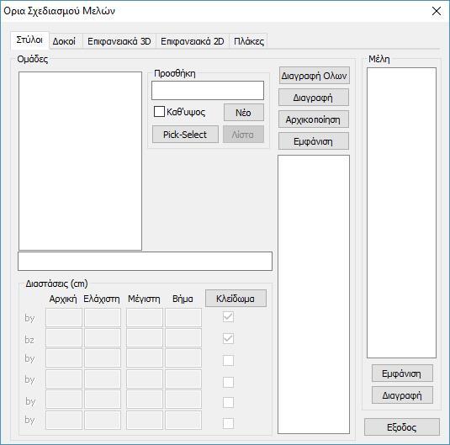Click the Νέο button
The height and width of the screenshot is (445, 450).
pos(244,113)
